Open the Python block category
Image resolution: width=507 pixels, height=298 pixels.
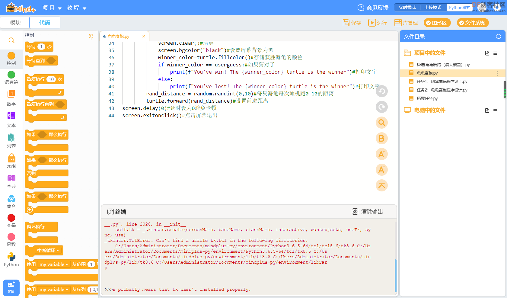pyautogui.click(x=11, y=260)
